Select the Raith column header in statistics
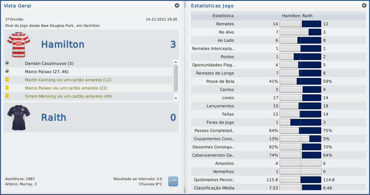370x195 pixels. (x=308, y=15)
